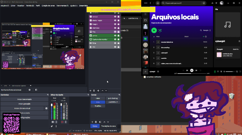Switch to the Cenas tab

point(95,126)
